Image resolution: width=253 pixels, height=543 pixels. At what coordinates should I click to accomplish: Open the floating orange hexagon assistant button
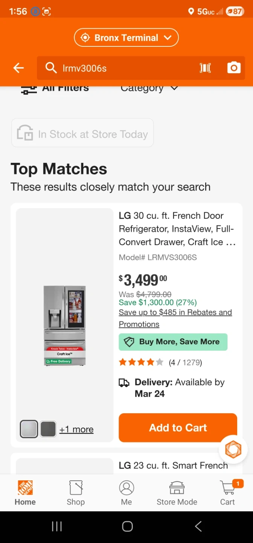(233, 449)
